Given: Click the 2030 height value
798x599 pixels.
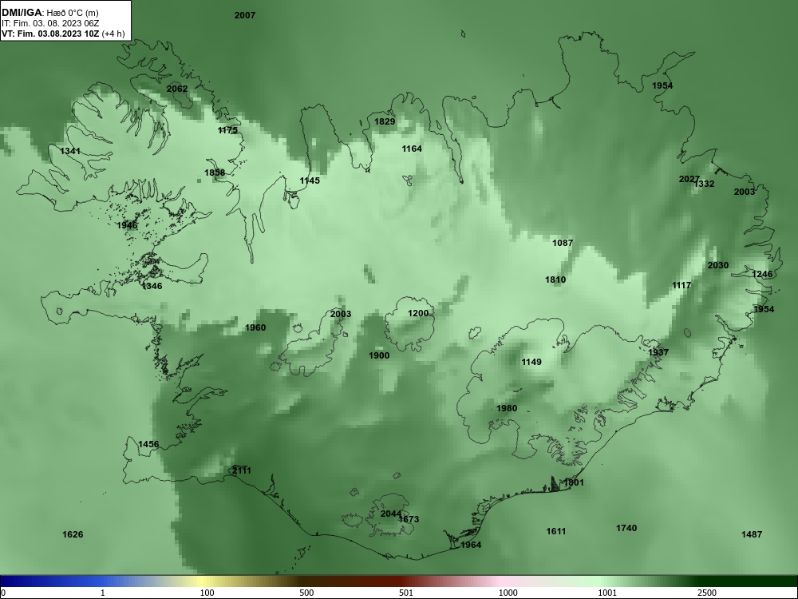Looking at the screenshot, I should [x=718, y=265].
